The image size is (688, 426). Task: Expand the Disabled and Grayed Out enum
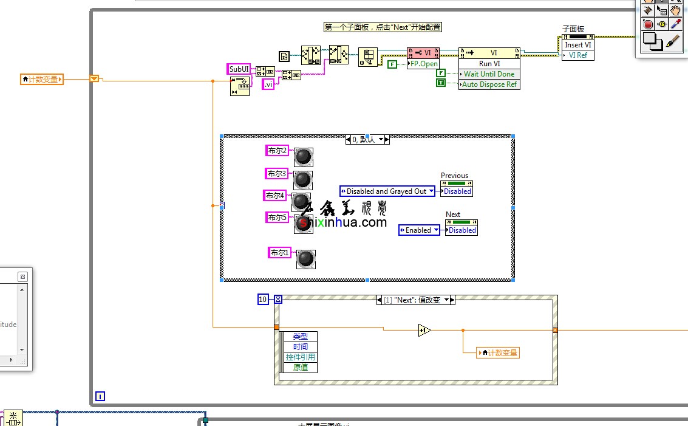431,191
